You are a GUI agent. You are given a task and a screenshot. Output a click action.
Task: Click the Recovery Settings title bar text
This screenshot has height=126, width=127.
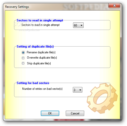pyautogui.click(x=17, y=7)
